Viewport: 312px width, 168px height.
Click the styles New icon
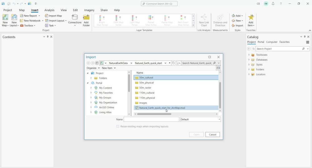(x=233, y=21)
